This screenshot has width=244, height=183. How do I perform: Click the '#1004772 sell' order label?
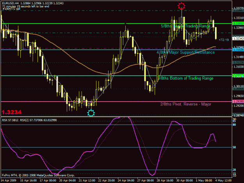(x=11, y=9)
